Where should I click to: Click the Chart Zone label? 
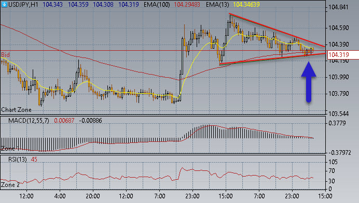16,110
